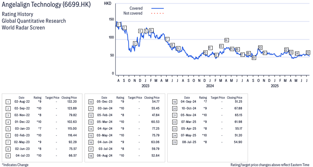The width and height of the screenshot is (313, 167).
Task: Click the date 06-Aug-24
Action: [x=105, y=156]
